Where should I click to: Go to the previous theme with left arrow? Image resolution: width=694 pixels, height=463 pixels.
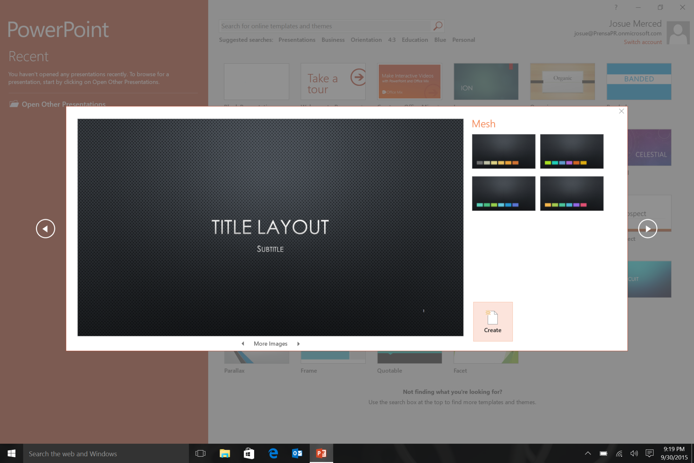(45, 229)
